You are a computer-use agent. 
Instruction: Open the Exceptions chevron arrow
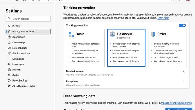(x=183, y=82)
